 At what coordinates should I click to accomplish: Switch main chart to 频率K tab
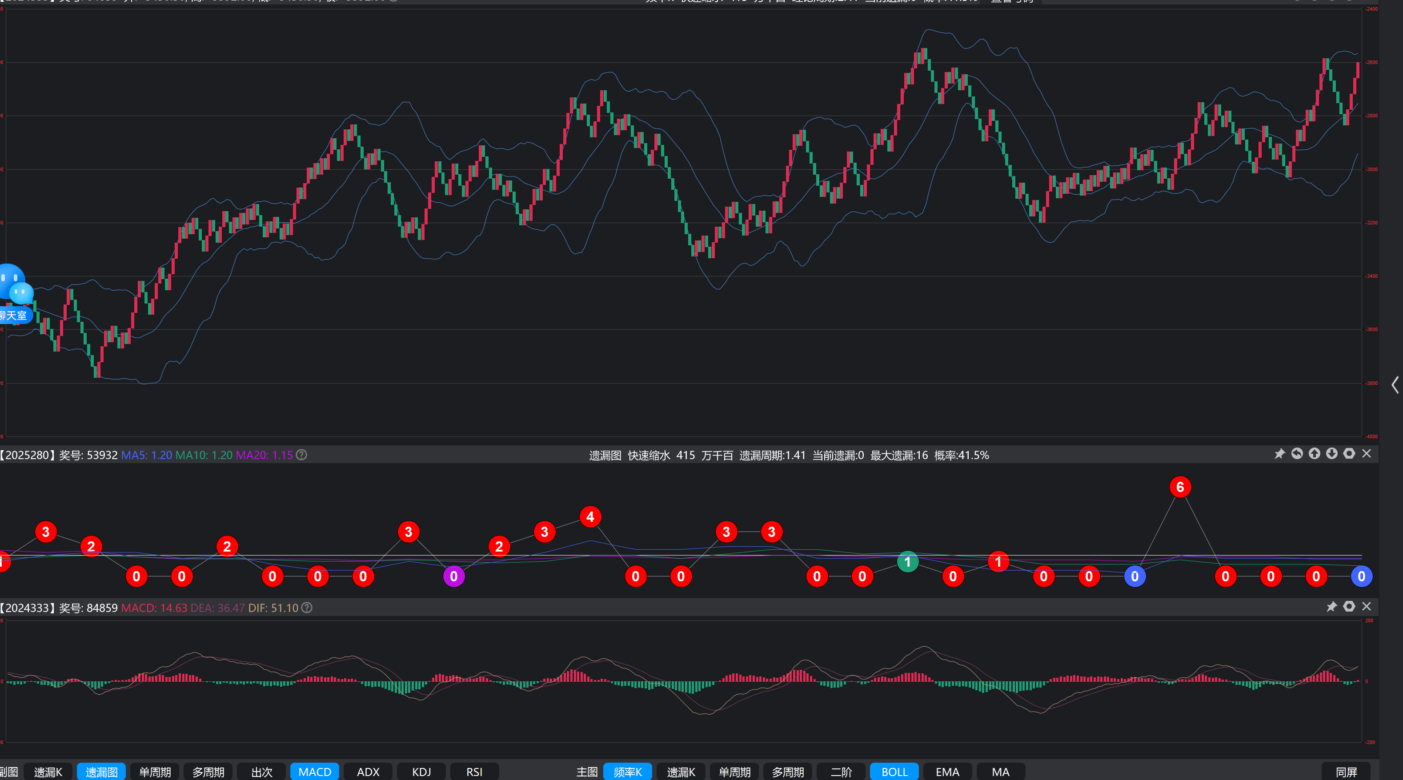click(x=627, y=772)
